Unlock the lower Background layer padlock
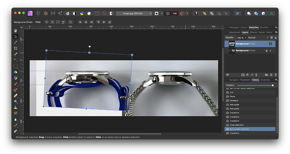 coord(266,51)
